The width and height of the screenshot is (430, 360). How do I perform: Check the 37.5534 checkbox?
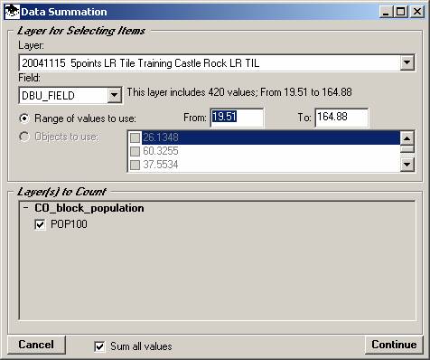coord(135,165)
